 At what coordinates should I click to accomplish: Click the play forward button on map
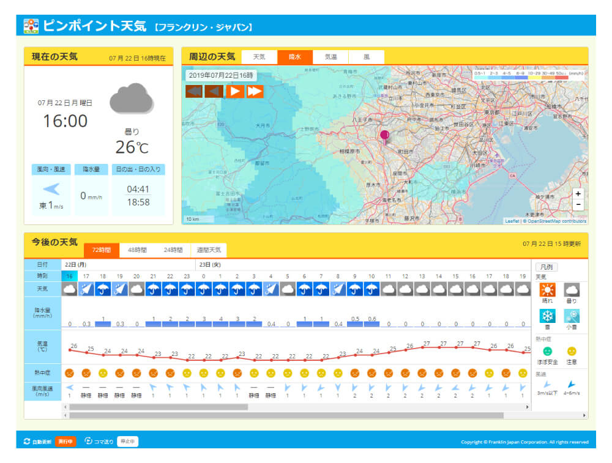pos(235,91)
